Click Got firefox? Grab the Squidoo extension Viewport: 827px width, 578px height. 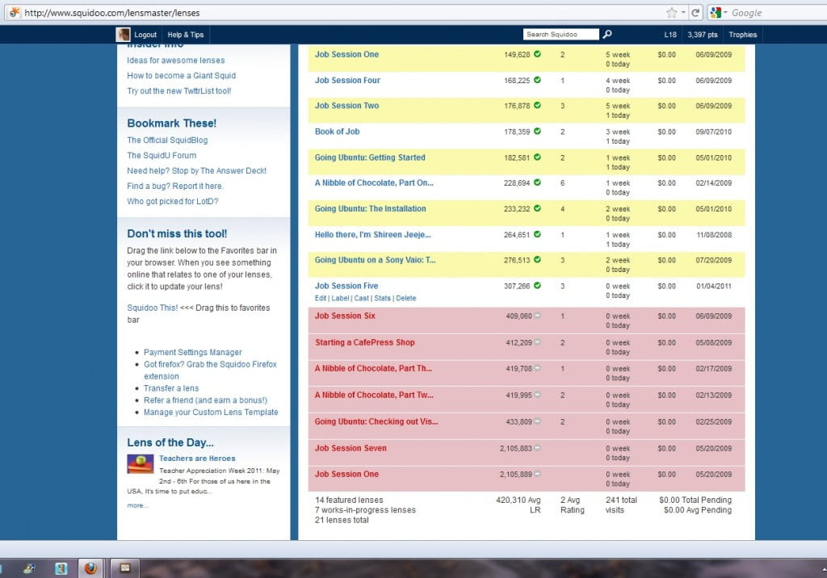pyautogui.click(x=210, y=371)
